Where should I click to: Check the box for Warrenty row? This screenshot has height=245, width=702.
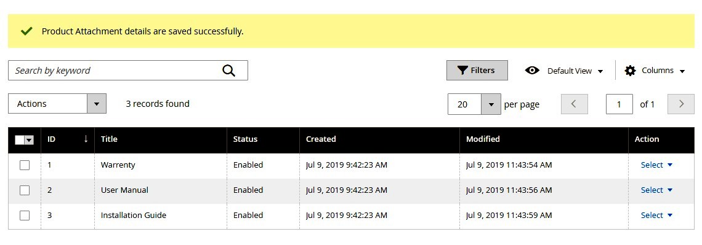pyautogui.click(x=25, y=165)
